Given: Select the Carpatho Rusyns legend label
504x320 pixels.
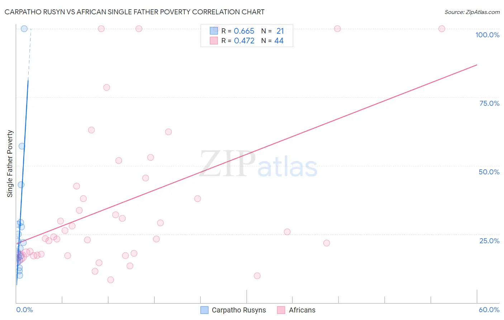Looking at the screenshot, I should (x=239, y=310).
